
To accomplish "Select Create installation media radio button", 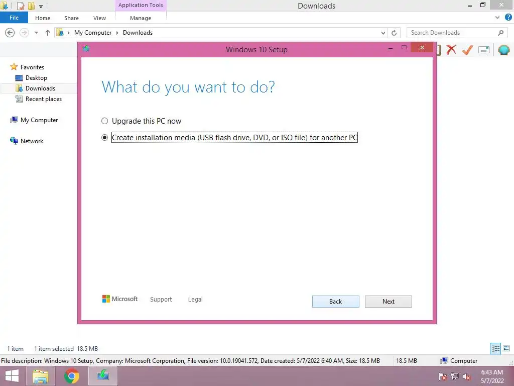I will (x=104, y=138).
